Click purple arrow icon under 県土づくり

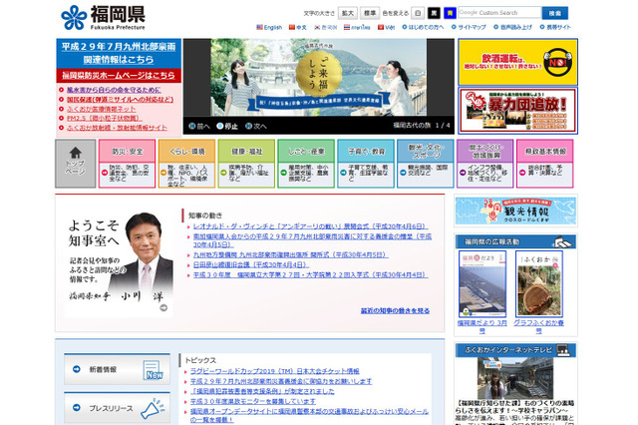pos(463,173)
